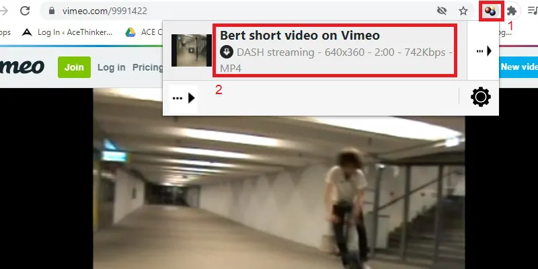The height and width of the screenshot is (269, 538).
Task: Click the crossed-out eye icon in address bar
Action: pos(441,11)
